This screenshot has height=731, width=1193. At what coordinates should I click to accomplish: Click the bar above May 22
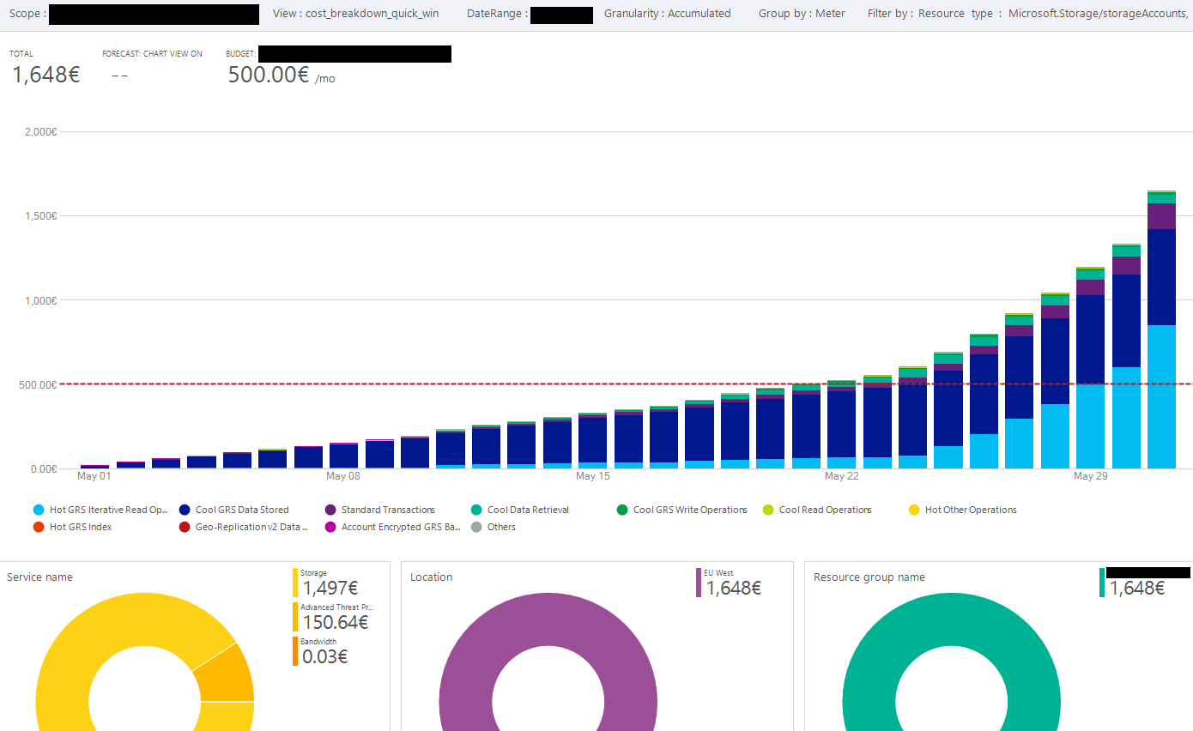pyautogui.click(x=841, y=425)
